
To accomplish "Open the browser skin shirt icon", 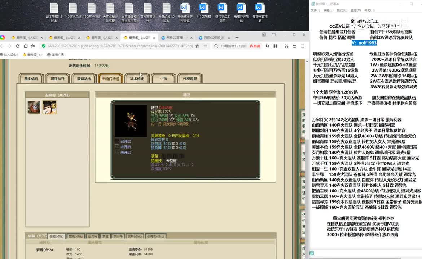I will pyautogui.click(x=274, y=35).
